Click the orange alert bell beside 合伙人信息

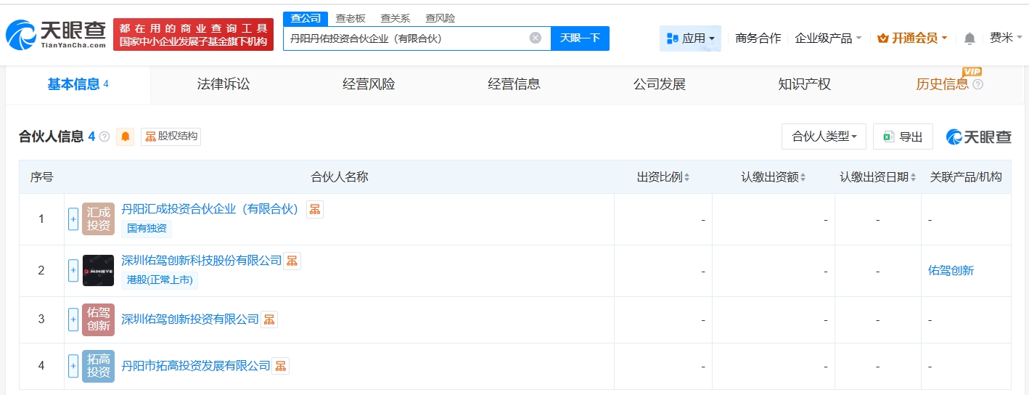tap(126, 137)
